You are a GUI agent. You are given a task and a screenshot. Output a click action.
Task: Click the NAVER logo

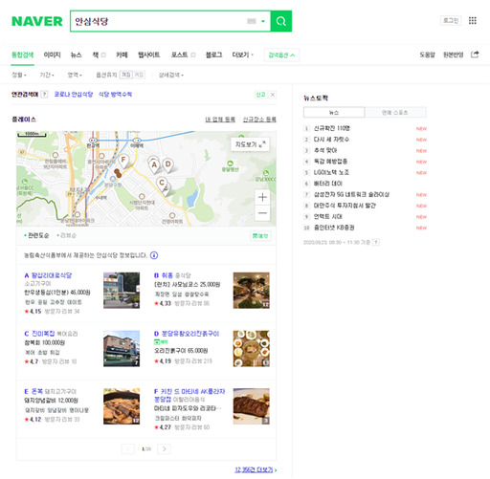[x=37, y=21]
